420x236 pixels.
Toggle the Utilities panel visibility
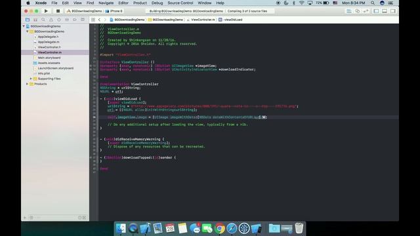click(392, 11)
